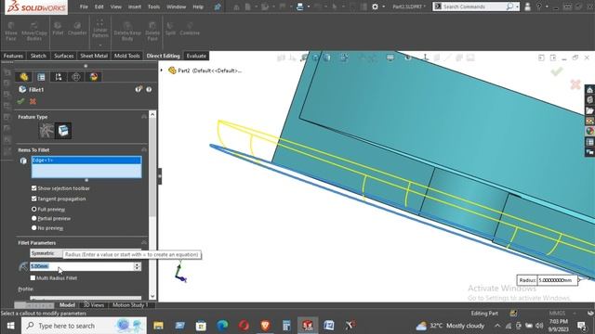Click the Combine tool in ribbon
This screenshot has width=595, height=334.
(x=190, y=29)
